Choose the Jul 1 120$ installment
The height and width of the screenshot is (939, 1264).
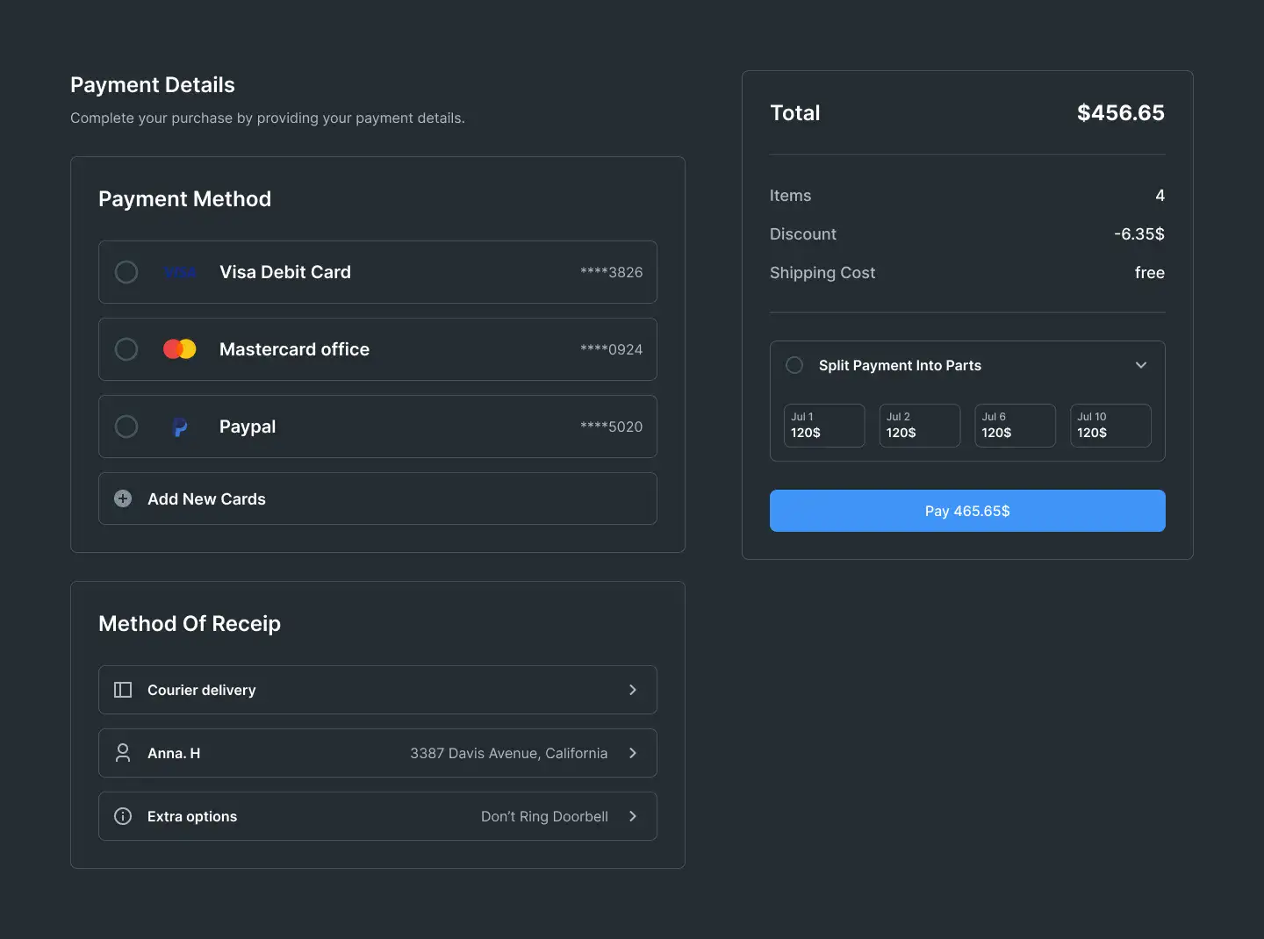[824, 426]
